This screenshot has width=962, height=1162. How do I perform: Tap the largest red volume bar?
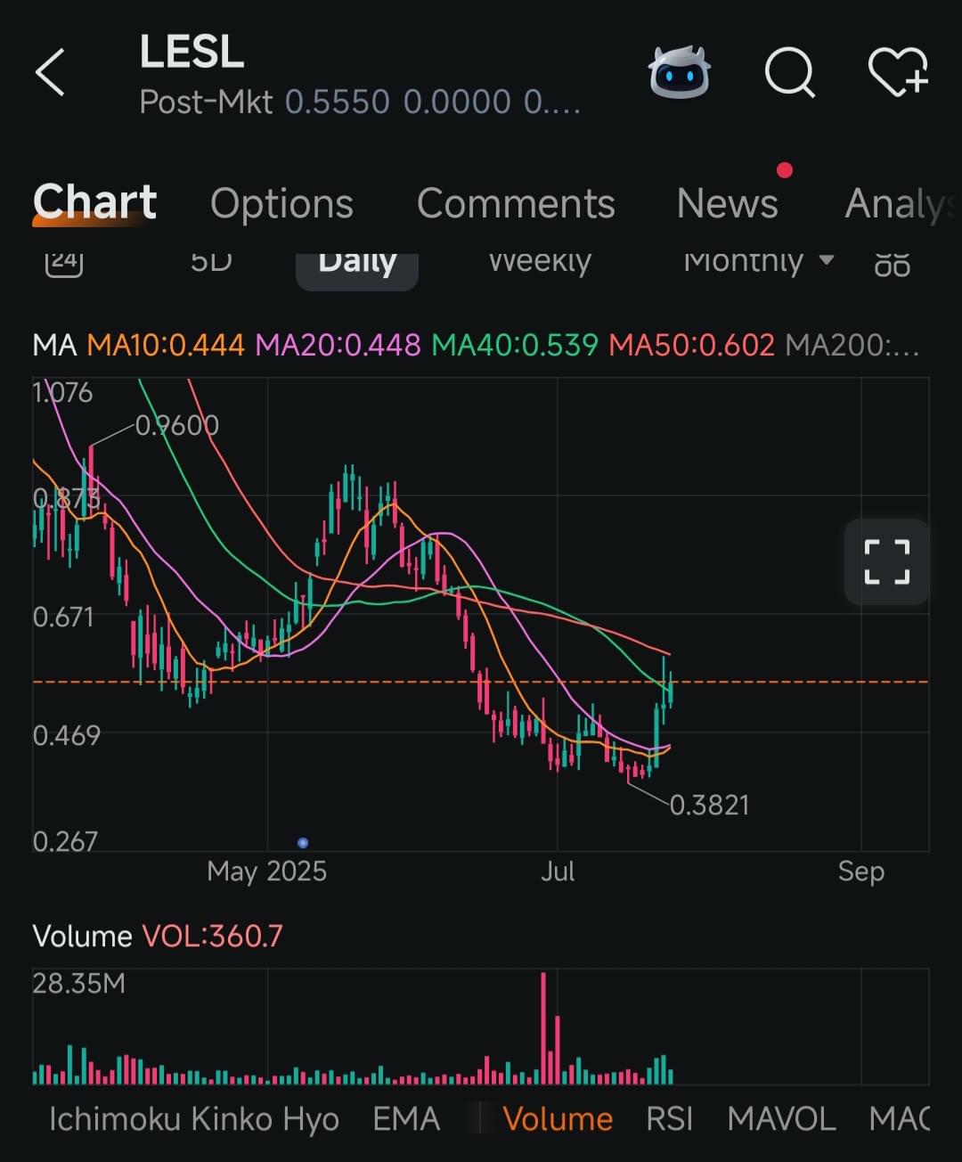(543, 1029)
